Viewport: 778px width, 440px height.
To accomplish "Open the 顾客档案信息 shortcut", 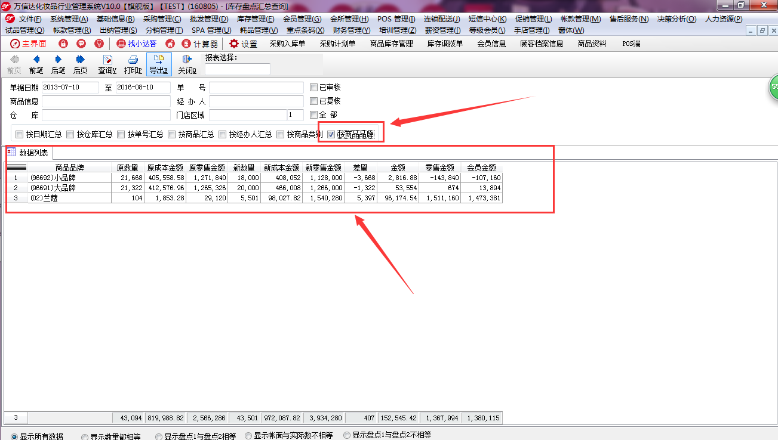I will tap(542, 44).
